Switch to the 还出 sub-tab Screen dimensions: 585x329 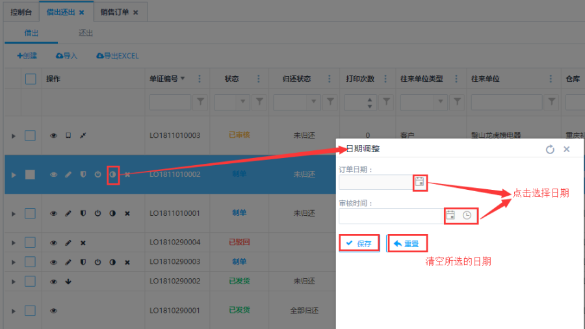(x=86, y=33)
